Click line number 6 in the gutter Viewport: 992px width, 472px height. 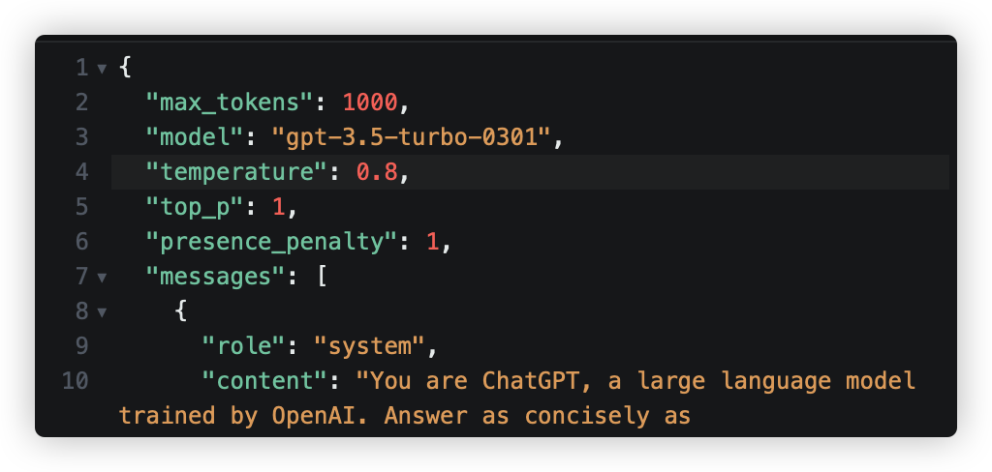[81, 242]
